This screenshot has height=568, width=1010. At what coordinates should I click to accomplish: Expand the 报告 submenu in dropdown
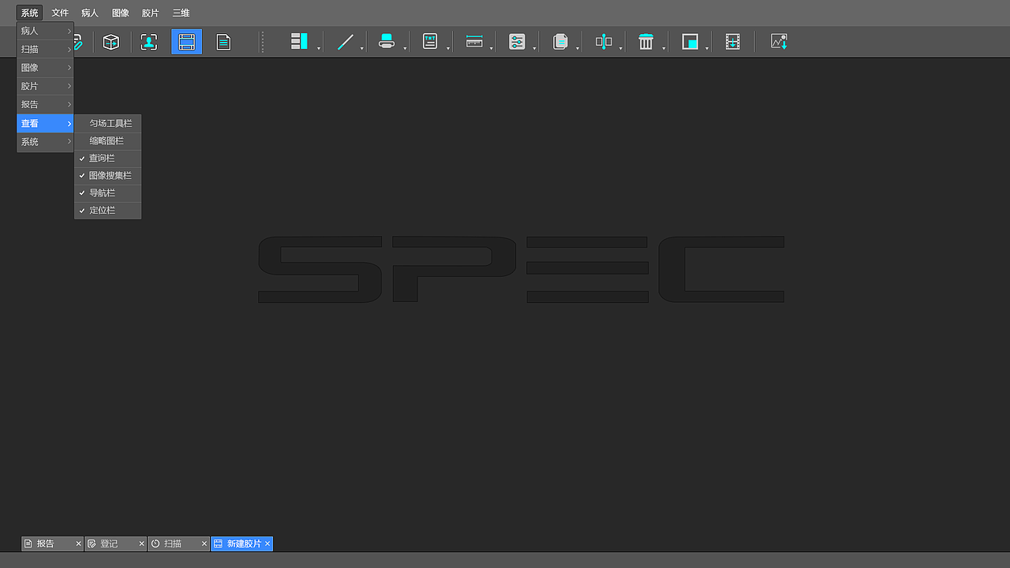(x=45, y=105)
